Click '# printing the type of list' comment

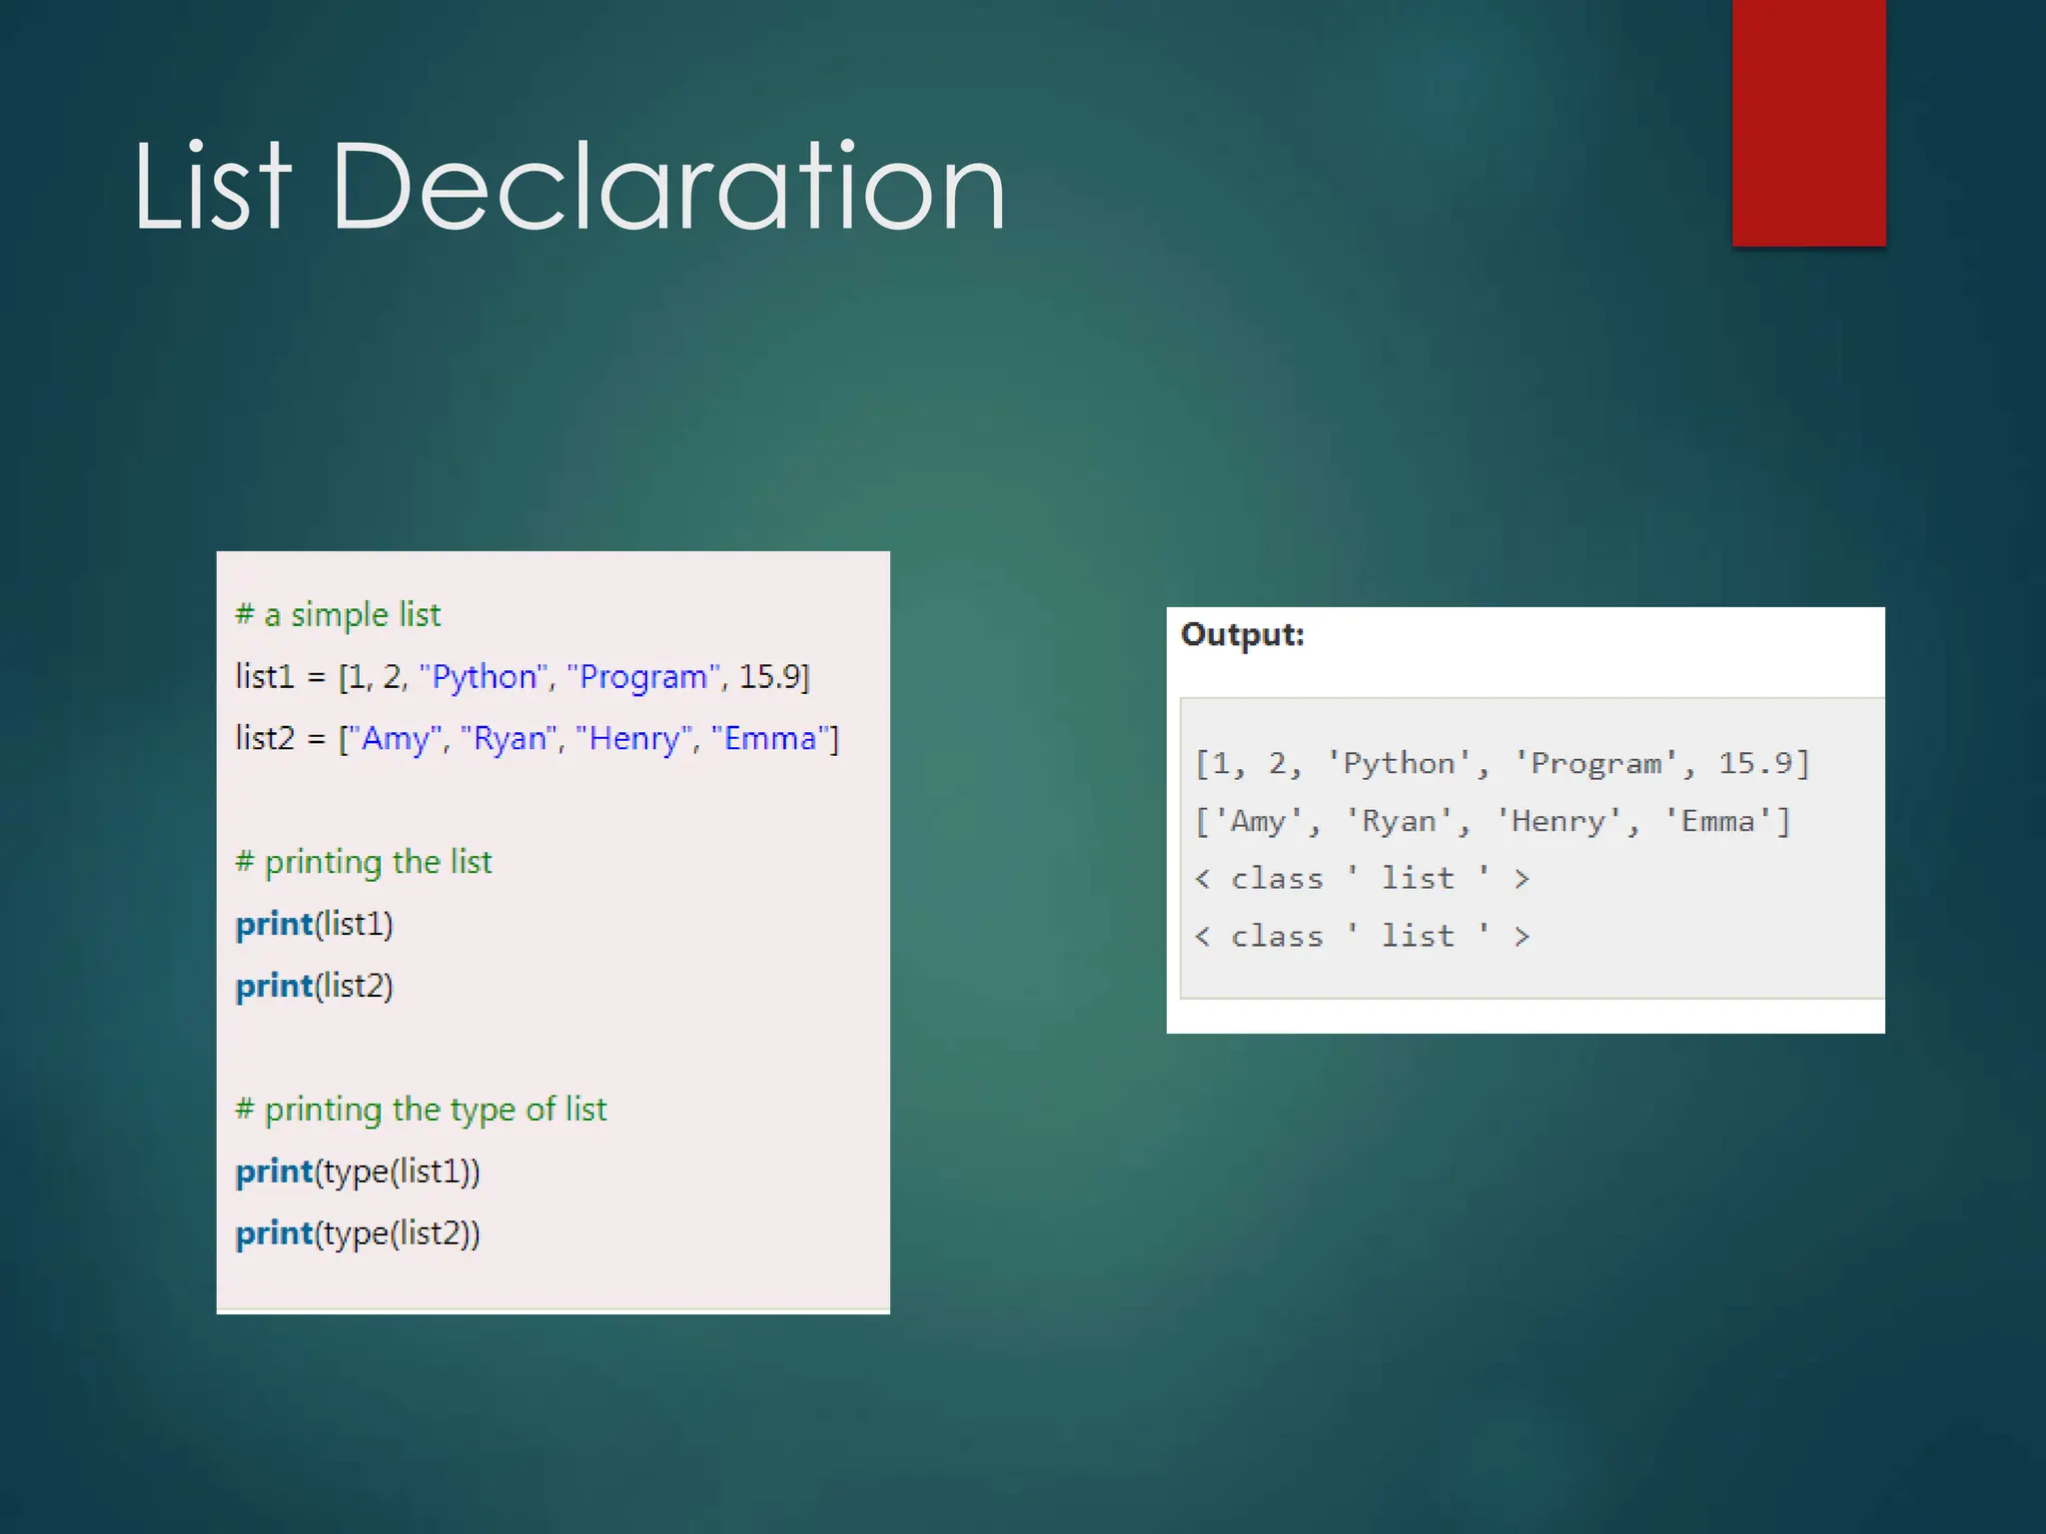(421, 1110)
